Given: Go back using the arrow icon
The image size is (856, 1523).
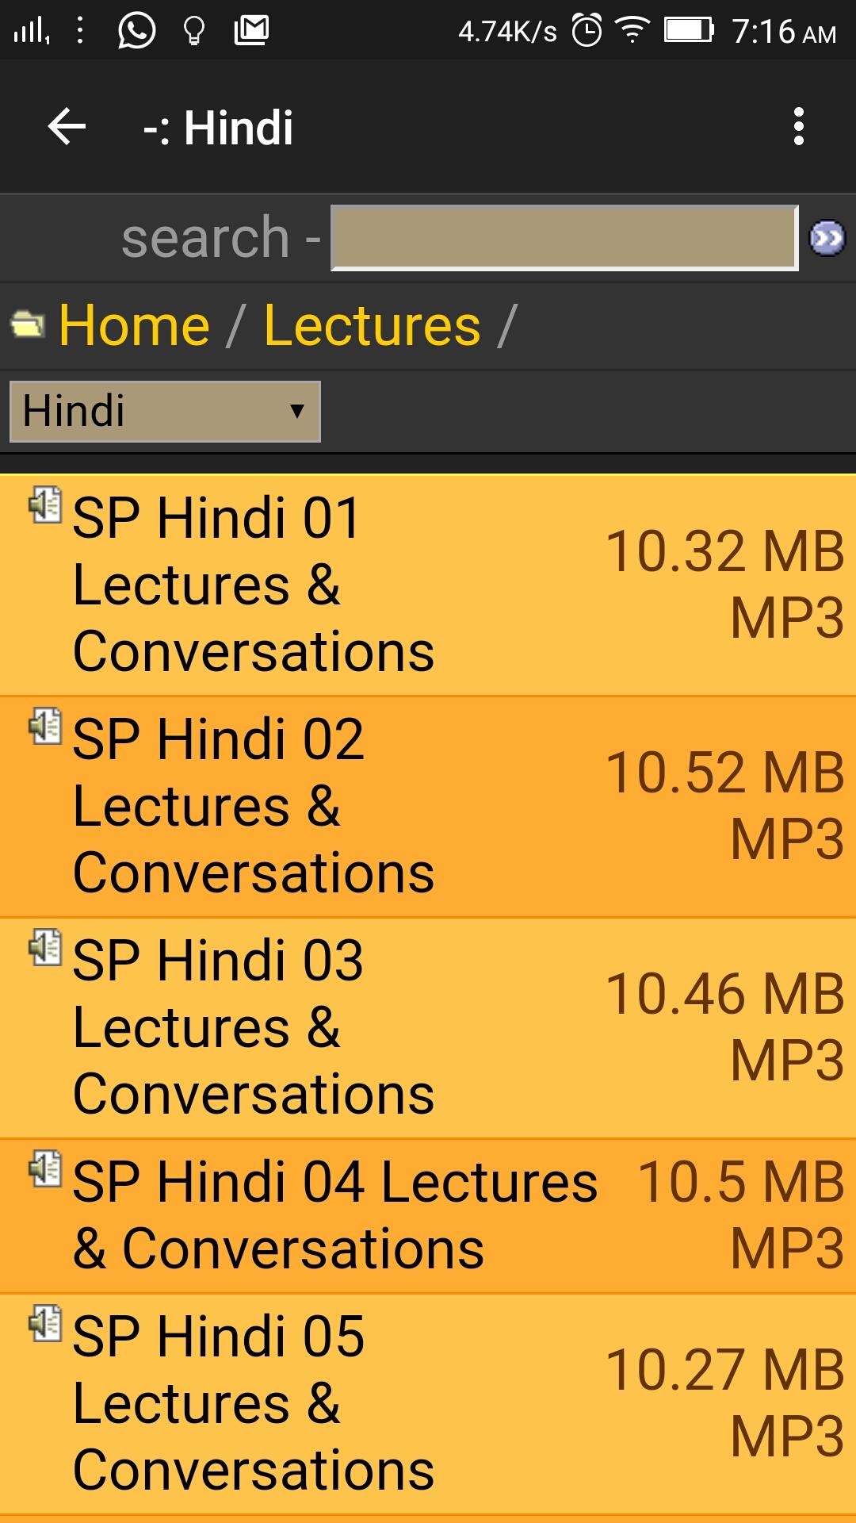Looking at the screenshot, I should 67,127.
